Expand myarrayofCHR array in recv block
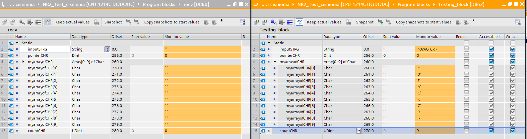The height and width of the screenshot is (139, 527). click(x=23, y=62)
